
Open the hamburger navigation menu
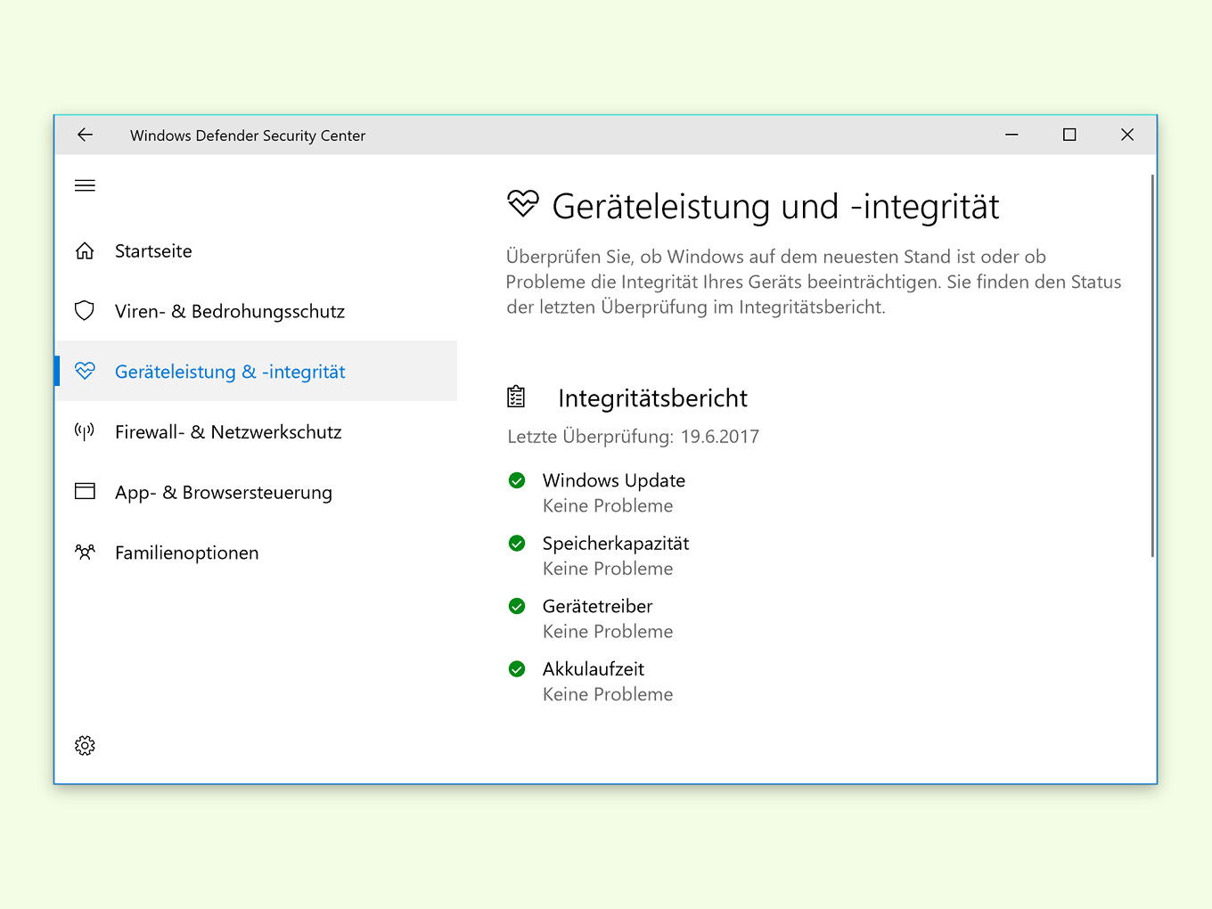point(85,185)
